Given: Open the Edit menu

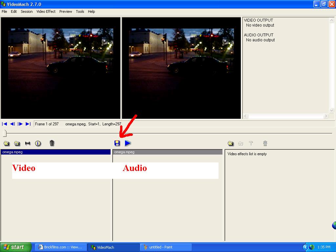Looking at the screenshot, I should pyautogui.click(x=14, y=11).
